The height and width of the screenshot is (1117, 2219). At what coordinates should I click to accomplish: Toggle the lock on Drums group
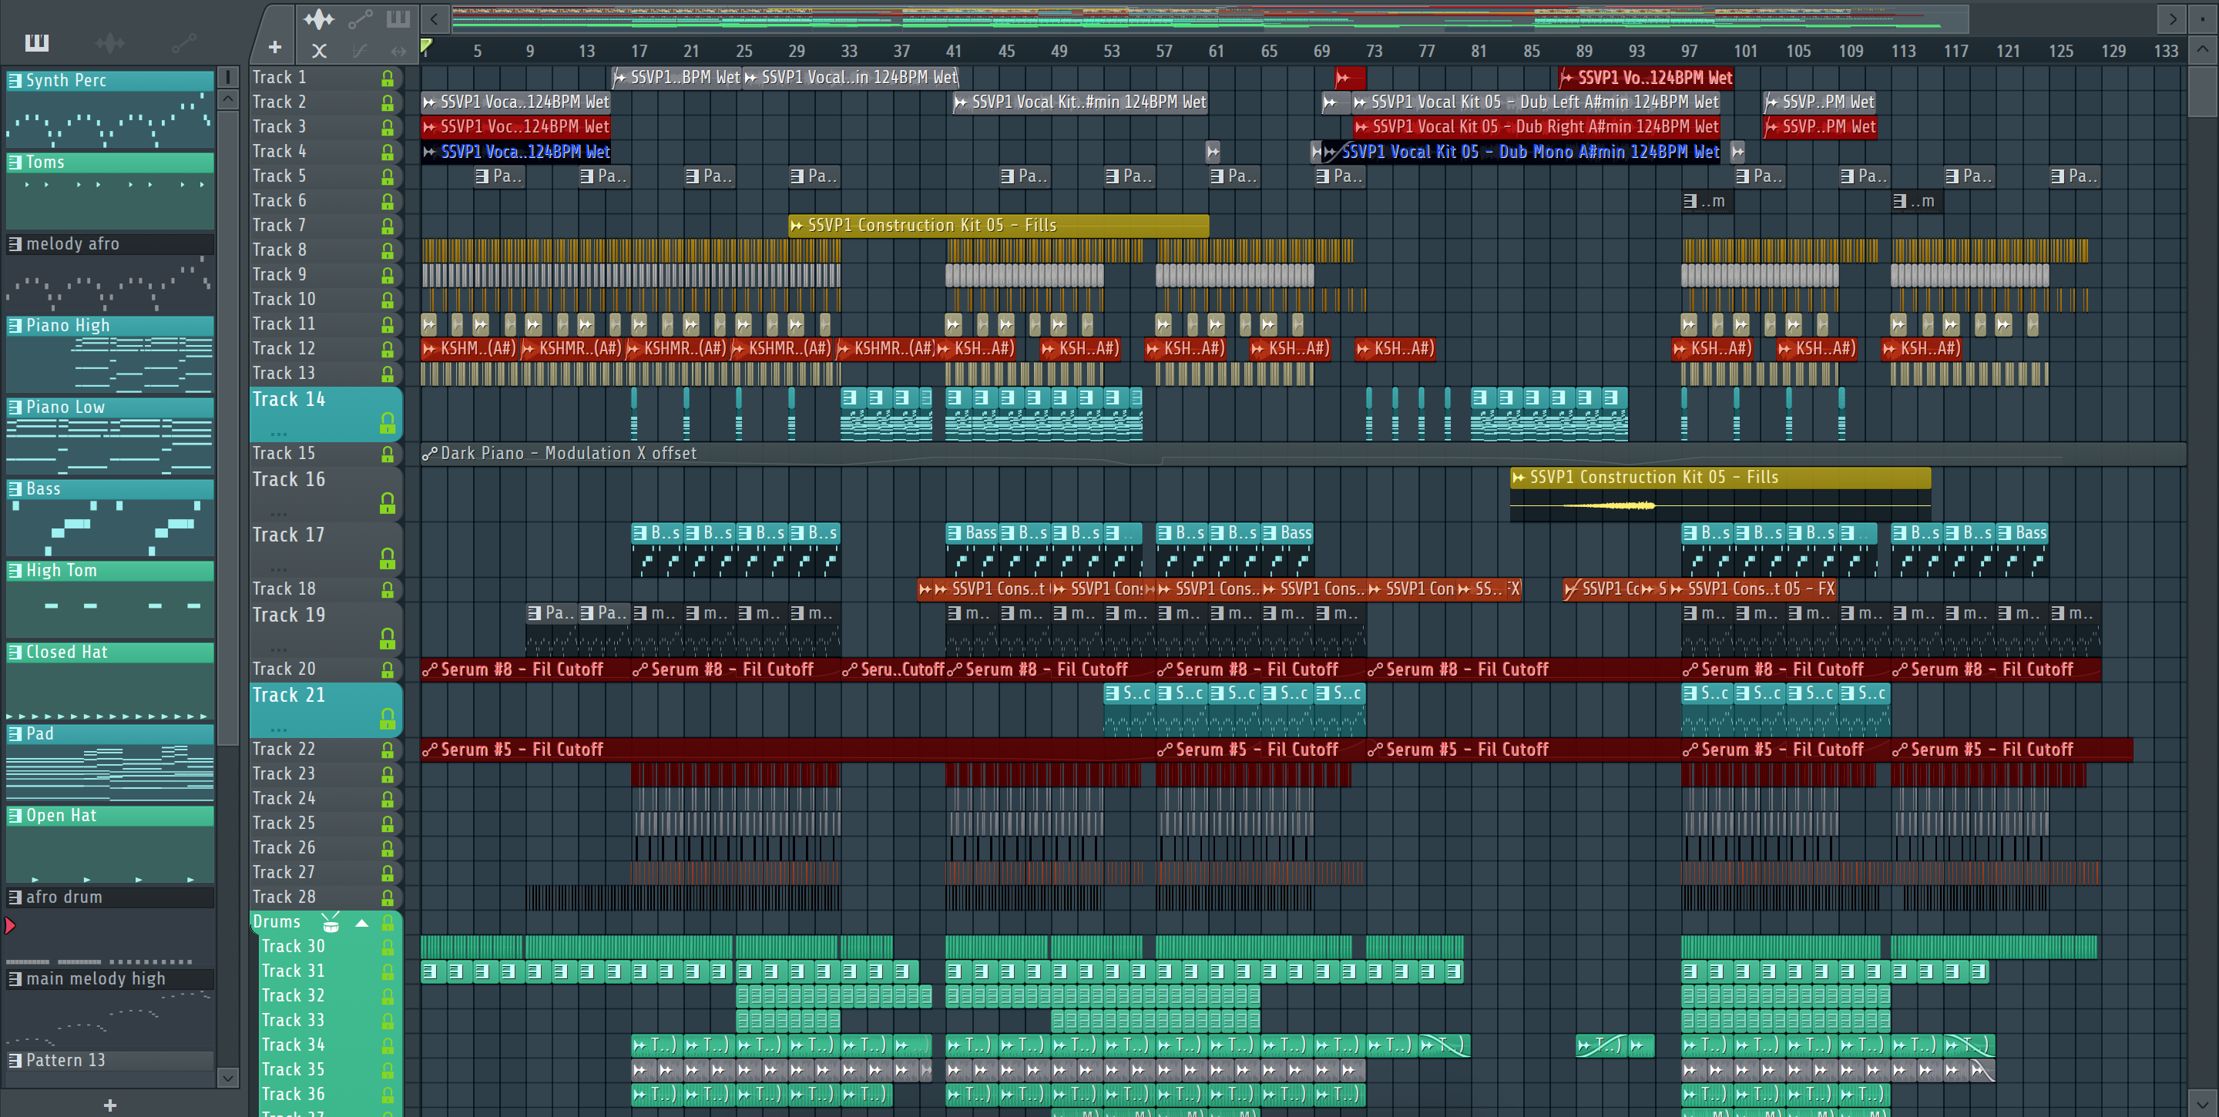pyautogui.click(x=388, y=922)
